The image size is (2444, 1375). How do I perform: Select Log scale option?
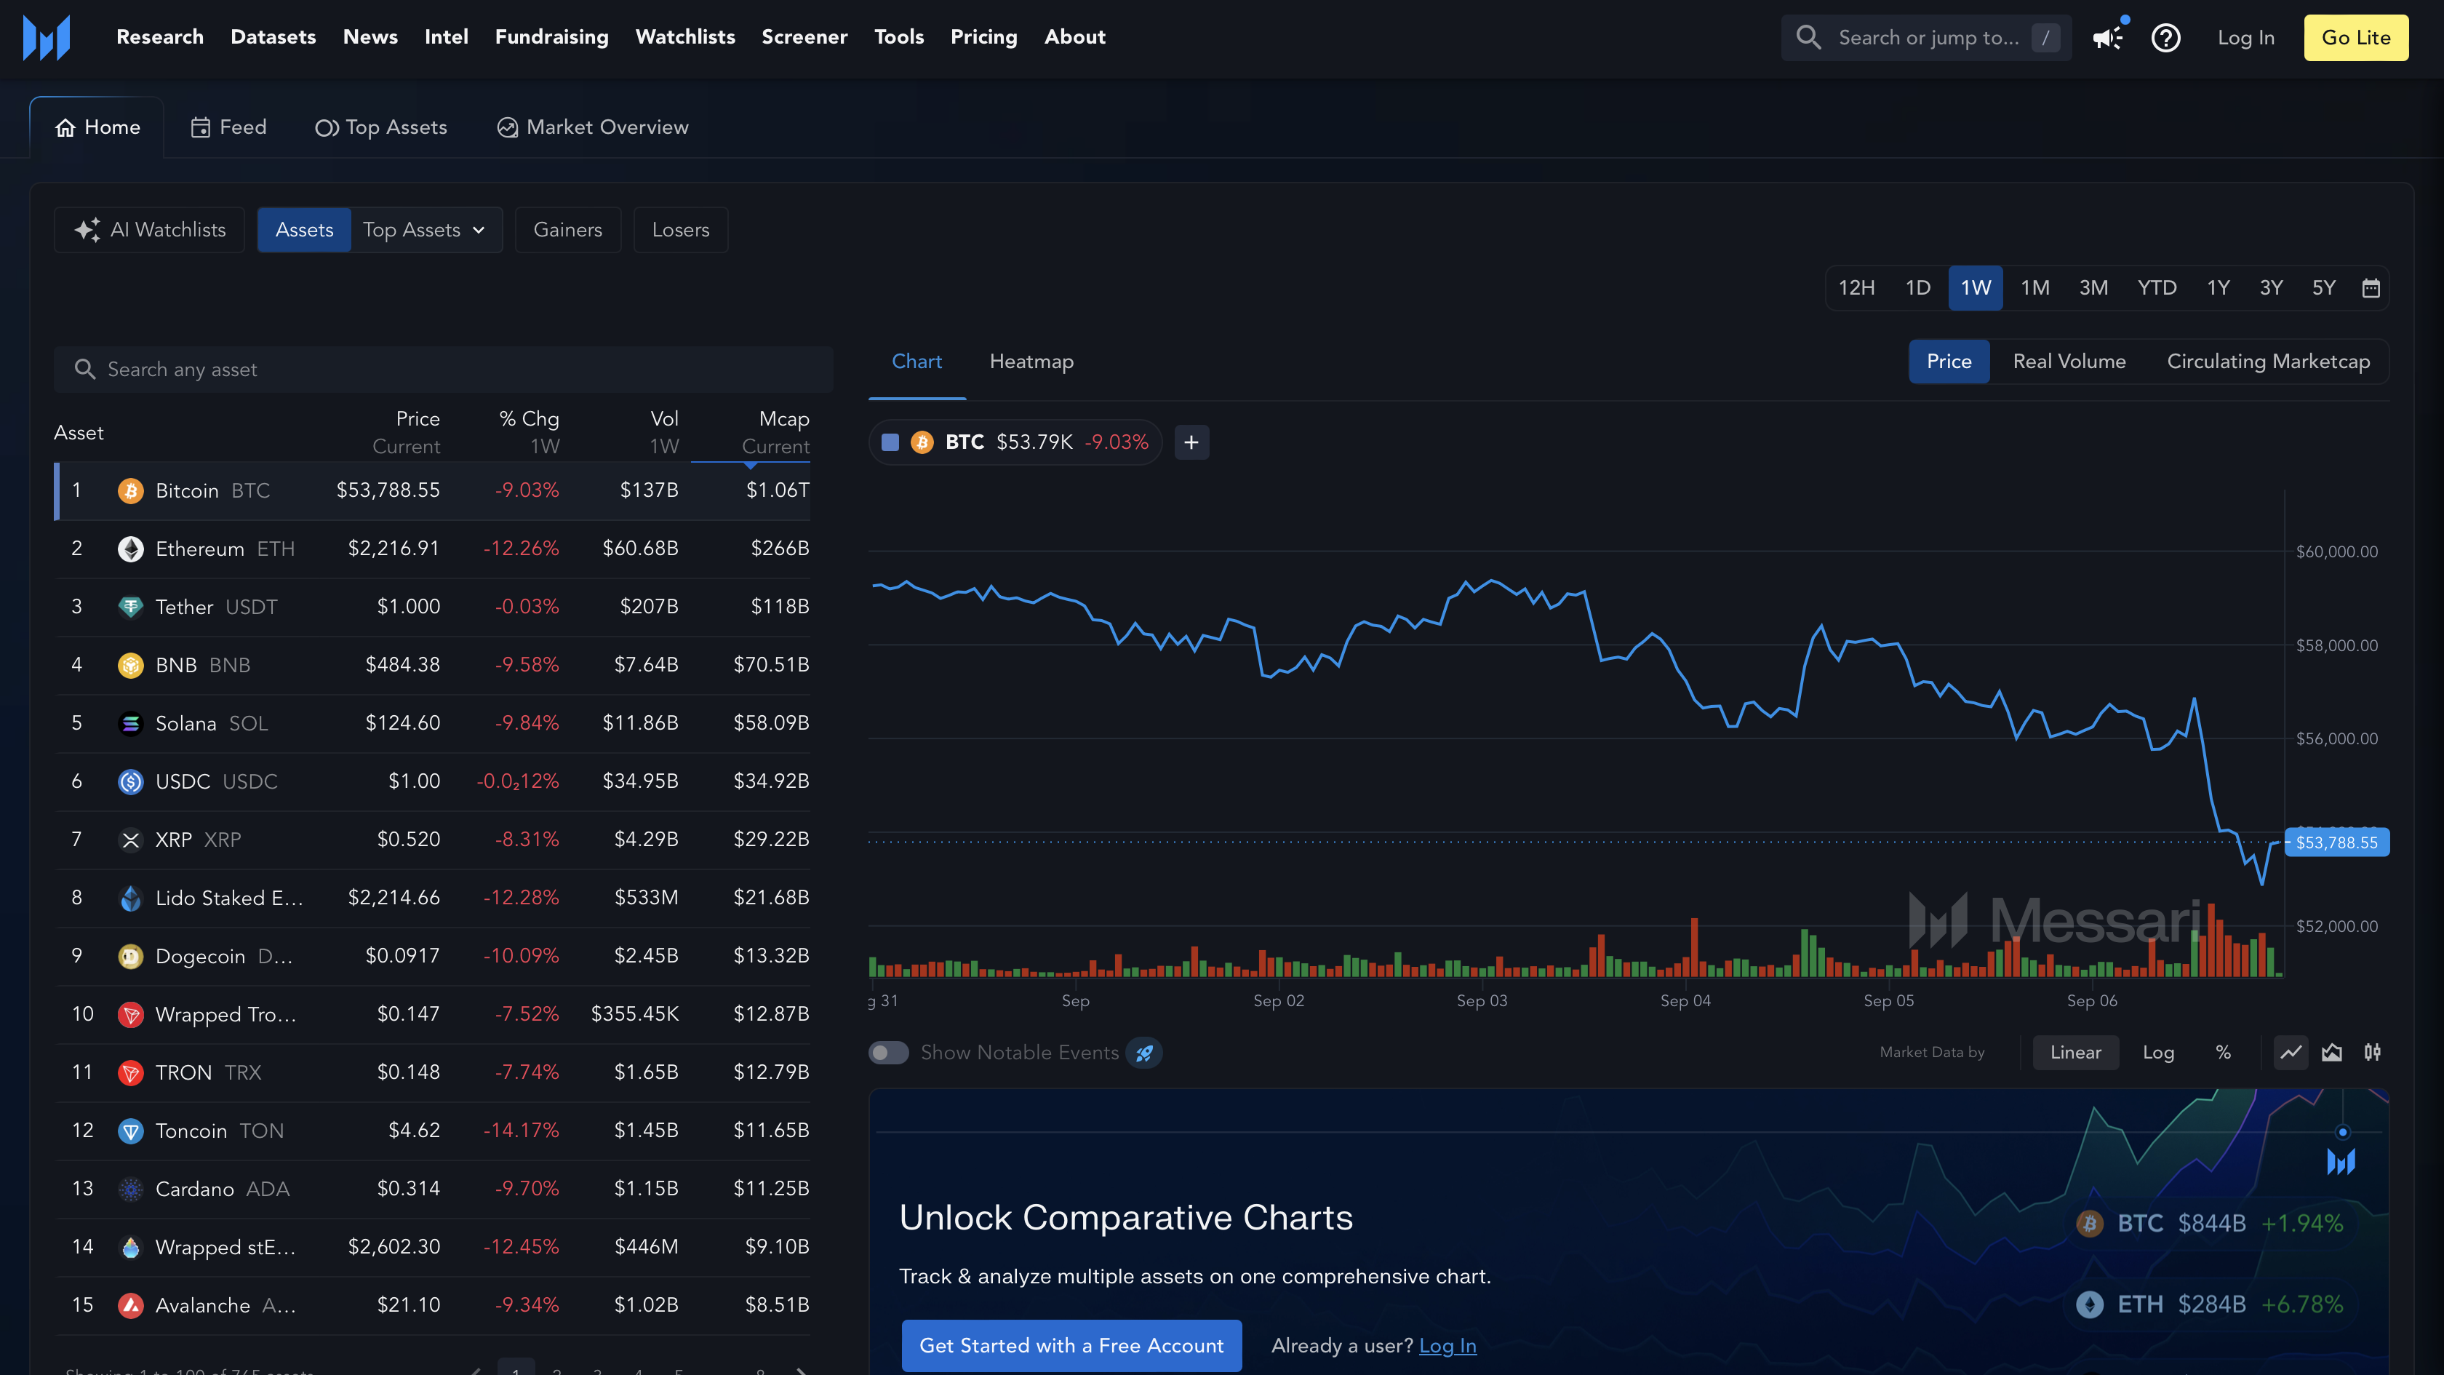point(2158,1053)
